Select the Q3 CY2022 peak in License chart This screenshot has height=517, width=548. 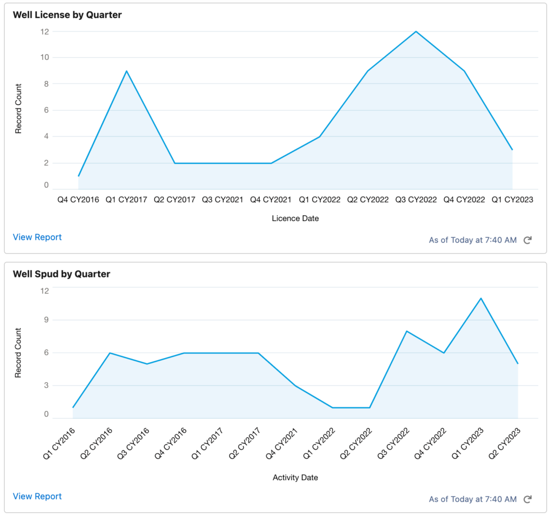(x=416, y=32)
